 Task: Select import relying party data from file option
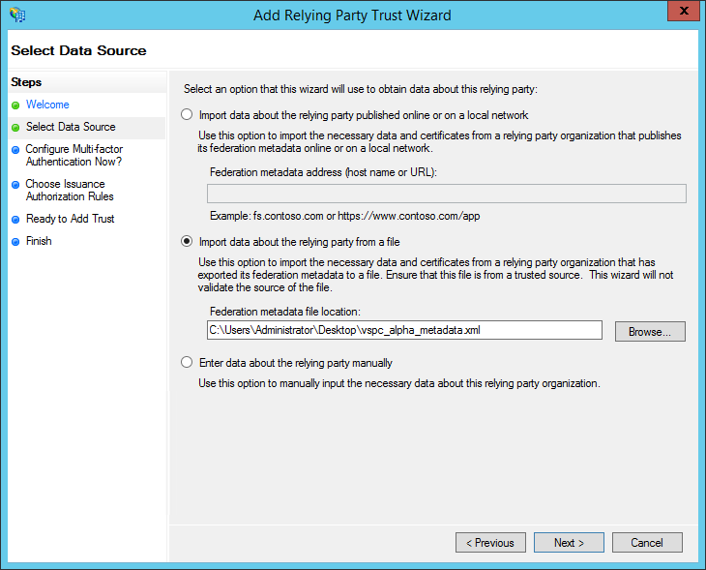(x=188, y=242)
